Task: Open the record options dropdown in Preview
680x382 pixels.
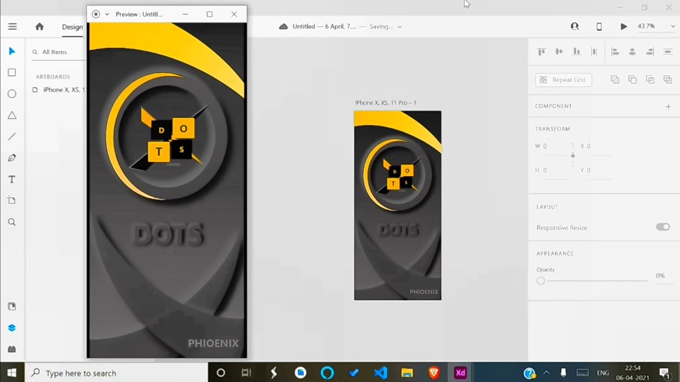Action: pos(107,14)
